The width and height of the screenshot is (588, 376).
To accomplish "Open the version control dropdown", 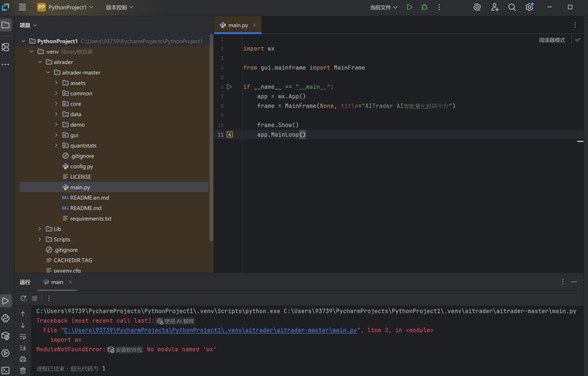I will click(x=119, y=7).
